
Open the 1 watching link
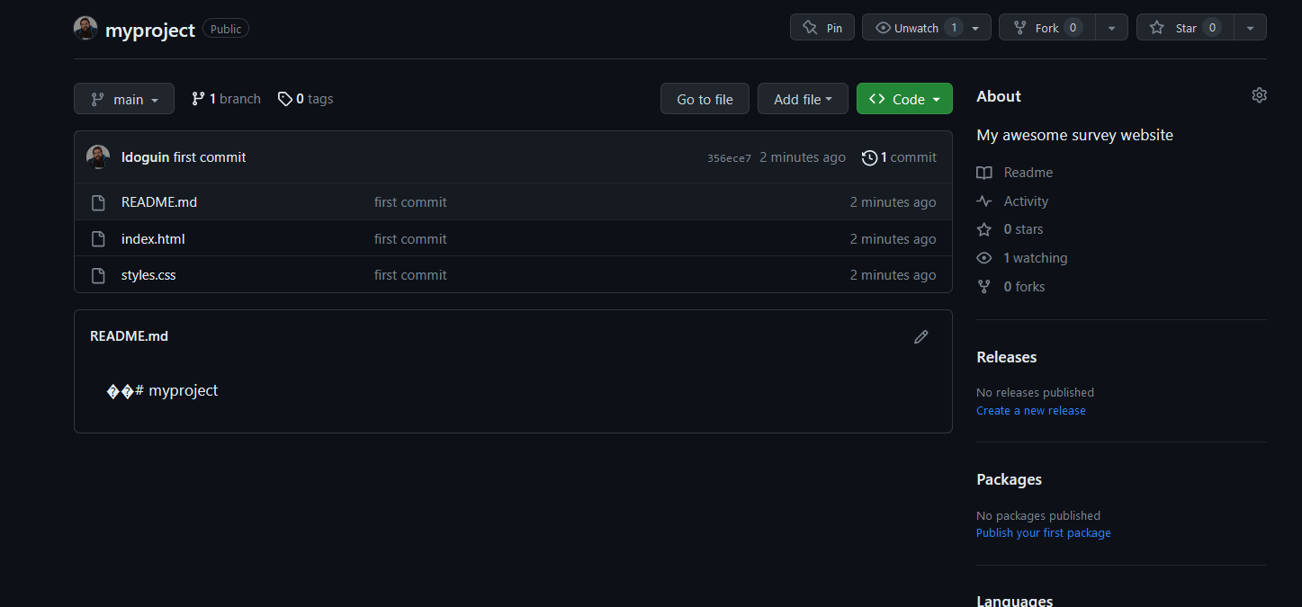tap(1035, 258)
